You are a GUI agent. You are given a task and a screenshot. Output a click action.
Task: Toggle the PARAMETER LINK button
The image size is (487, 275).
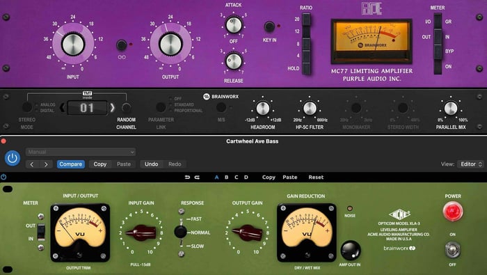point(161,107)
